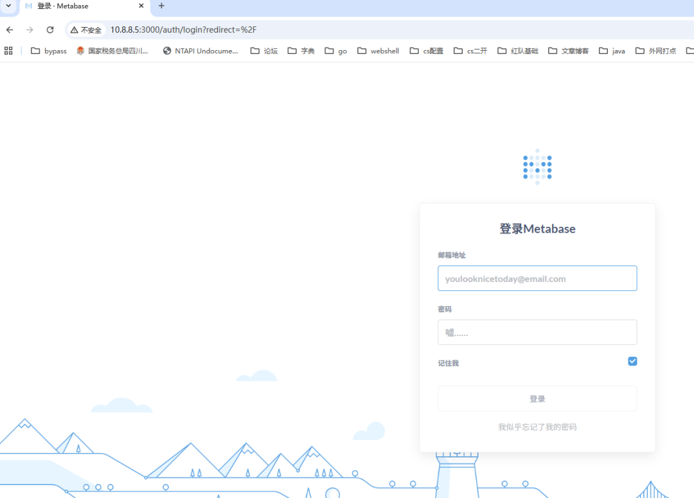
Task: Open the go bookmark folder
Action: (x=336, y=51)
